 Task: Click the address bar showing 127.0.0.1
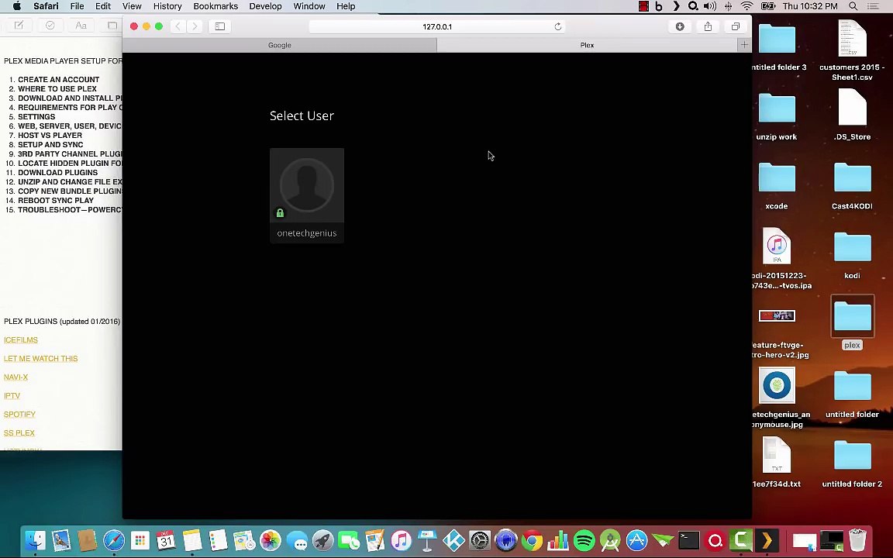click(x=437, y=27)
